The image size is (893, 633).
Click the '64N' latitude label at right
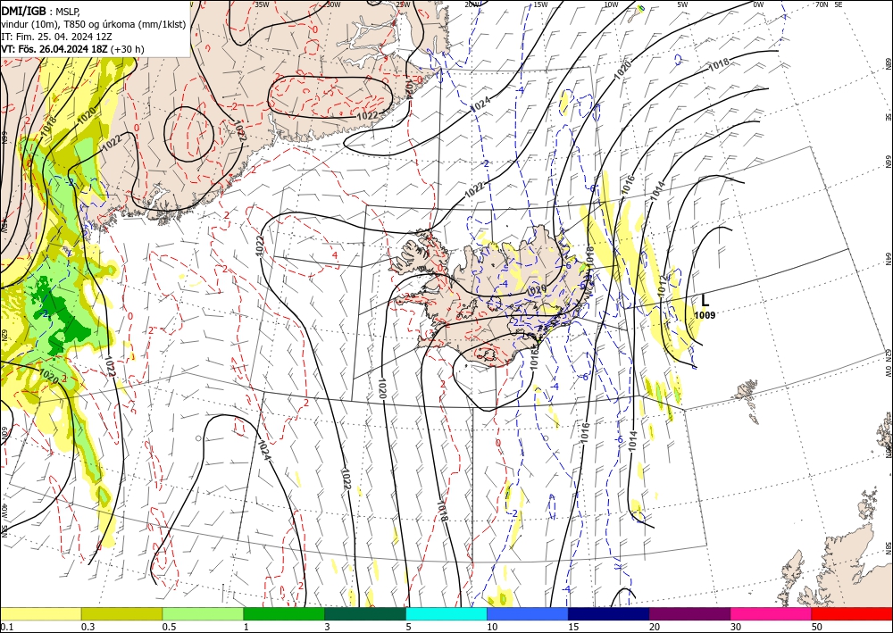point(889,259)
